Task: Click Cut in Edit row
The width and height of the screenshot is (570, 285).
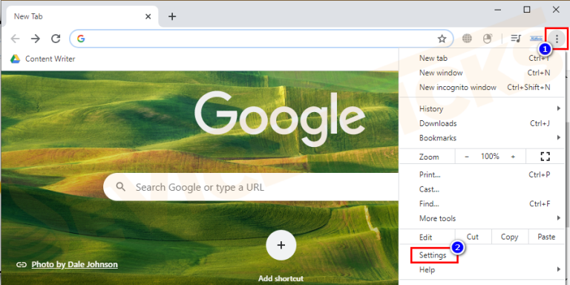Action: [473, 237]
